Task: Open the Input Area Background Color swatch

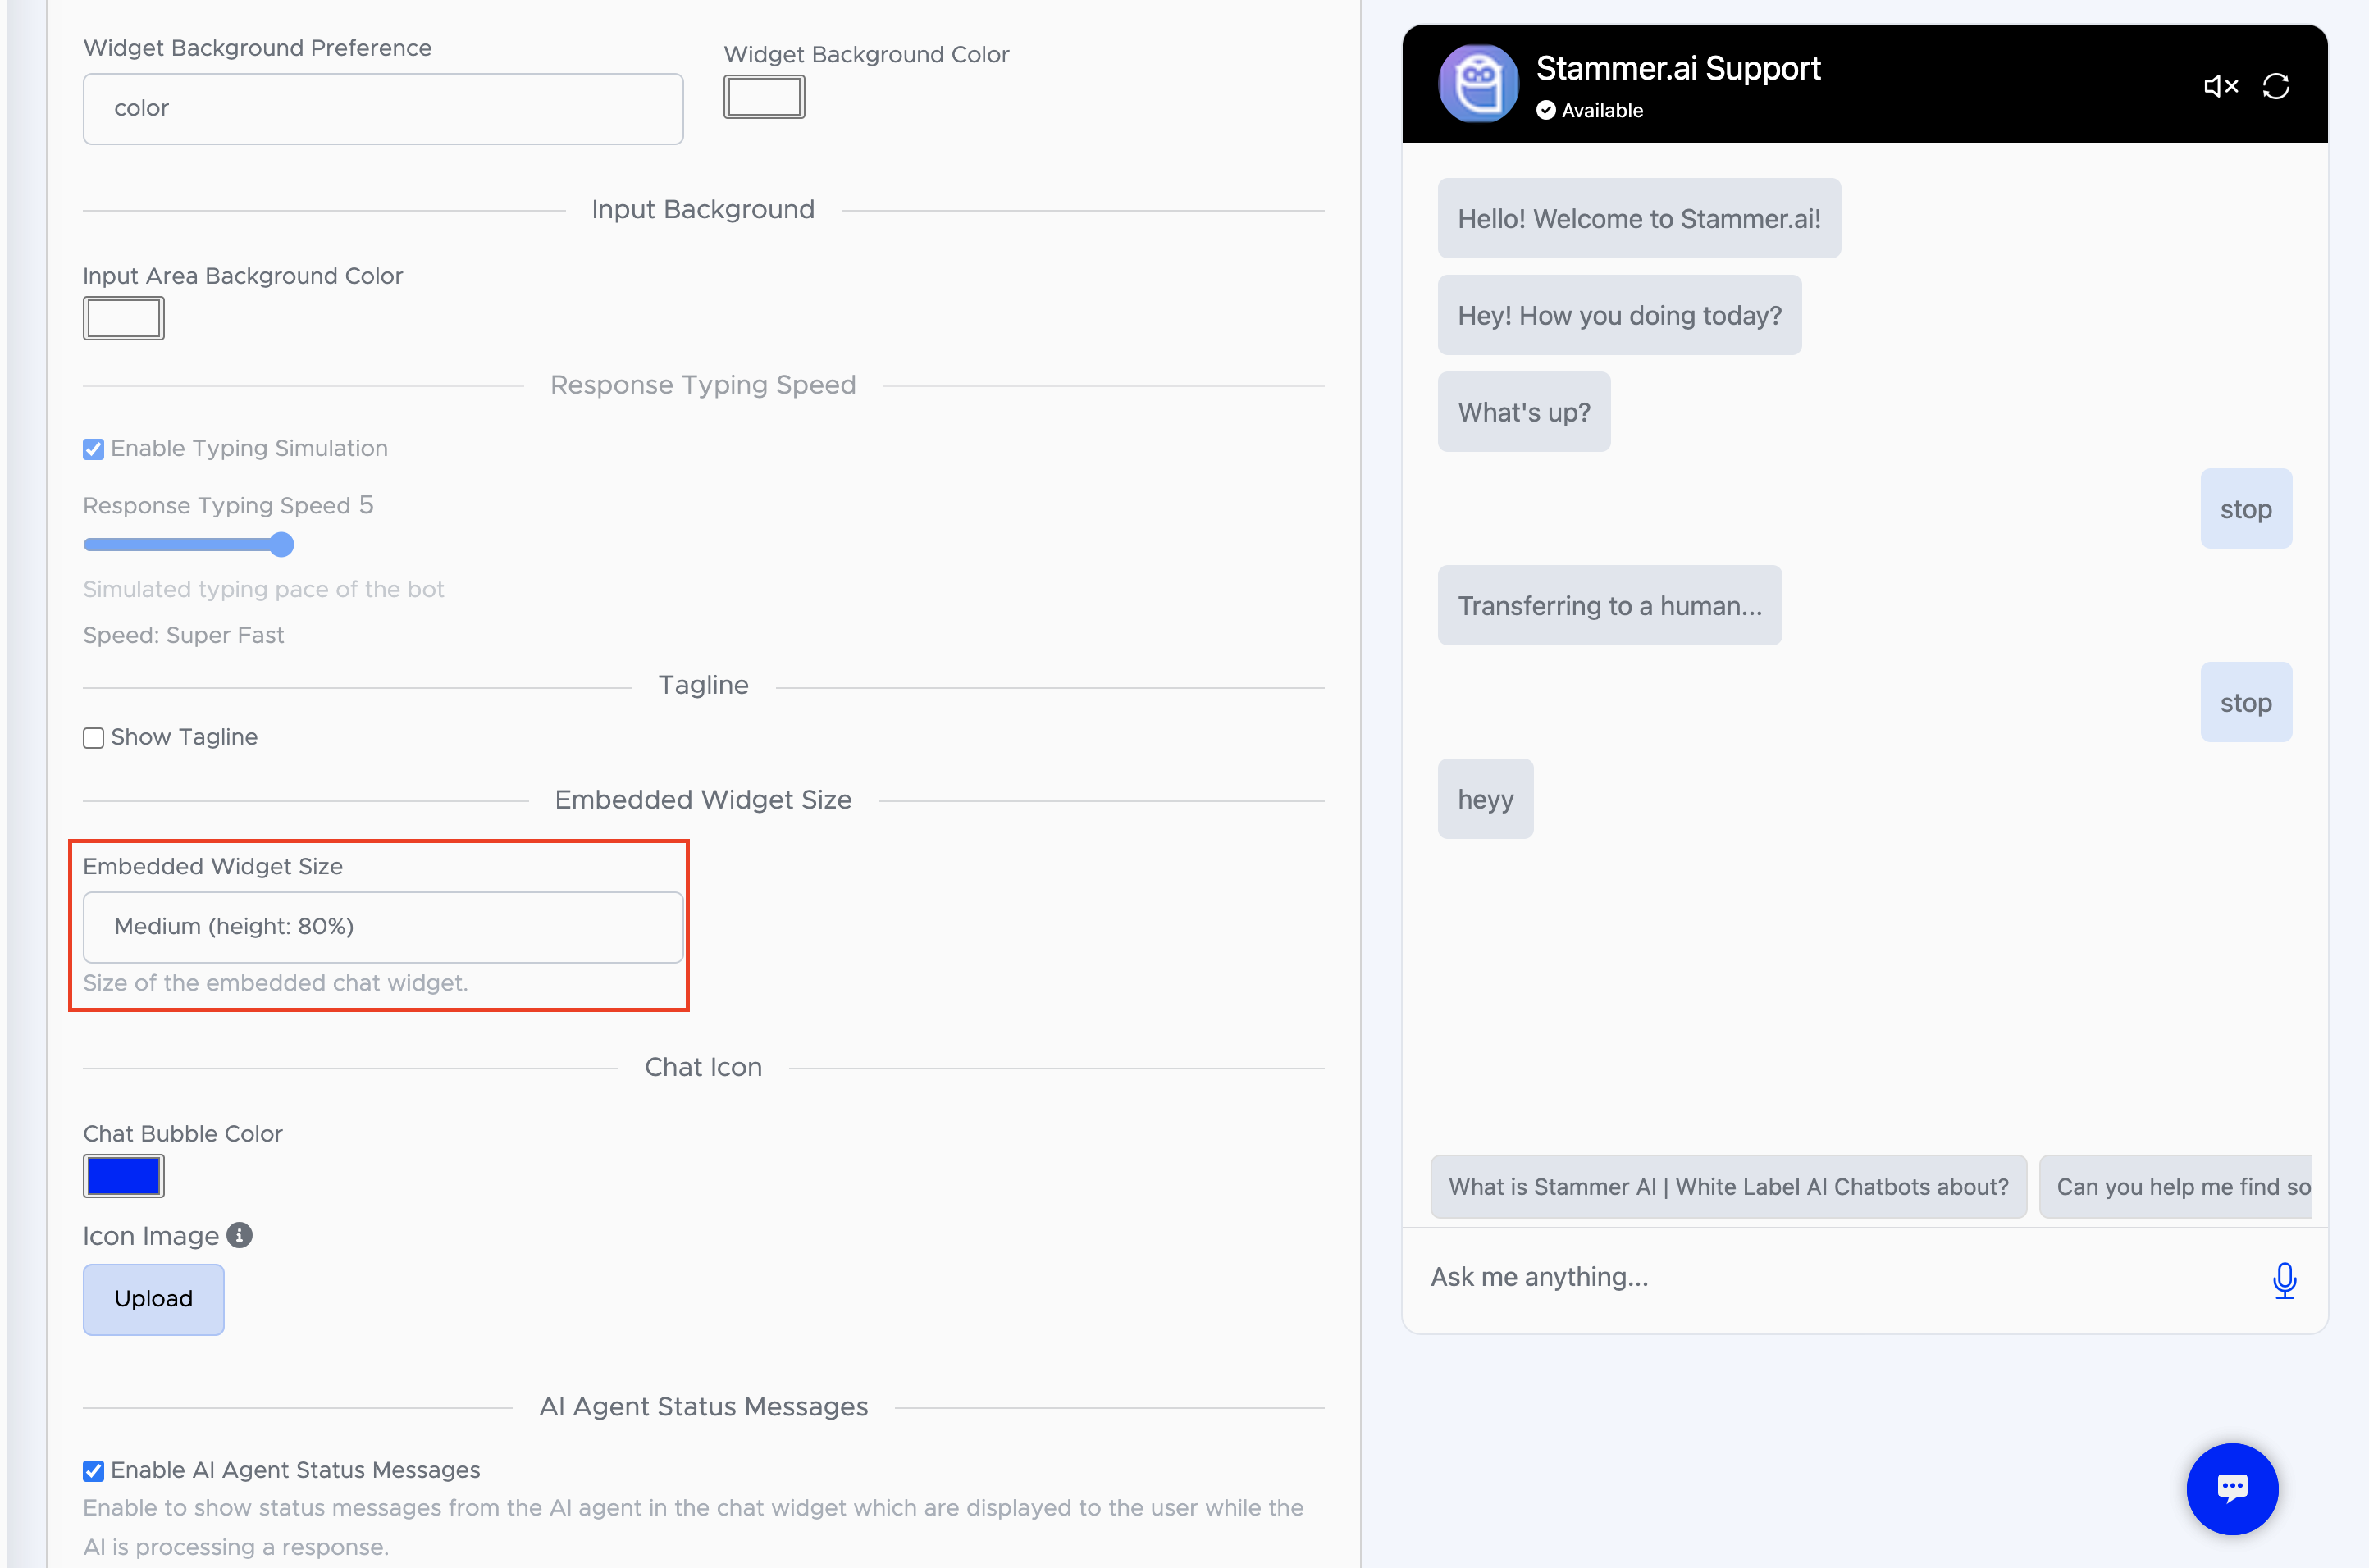Action: pyautogui.click(x=123, y=319)
